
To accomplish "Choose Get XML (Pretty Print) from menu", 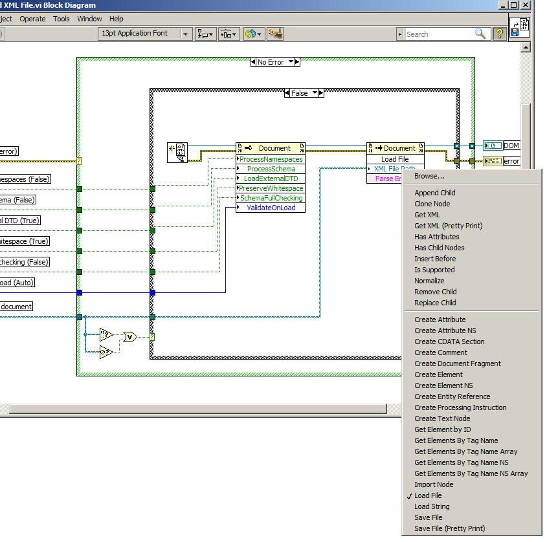I will (x=448, y=226).
